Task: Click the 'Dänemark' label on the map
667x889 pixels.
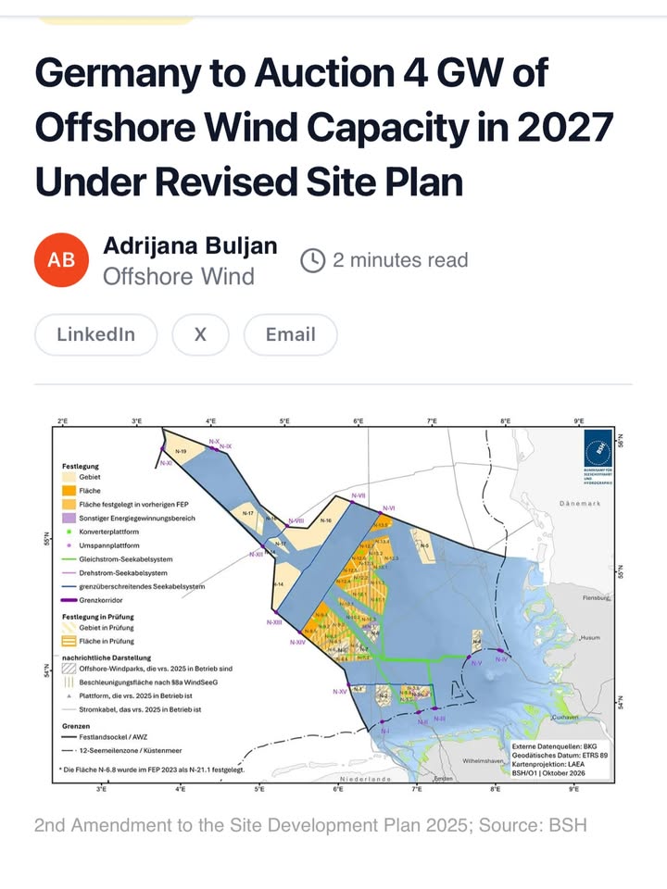Action: (x=580, y=504)
